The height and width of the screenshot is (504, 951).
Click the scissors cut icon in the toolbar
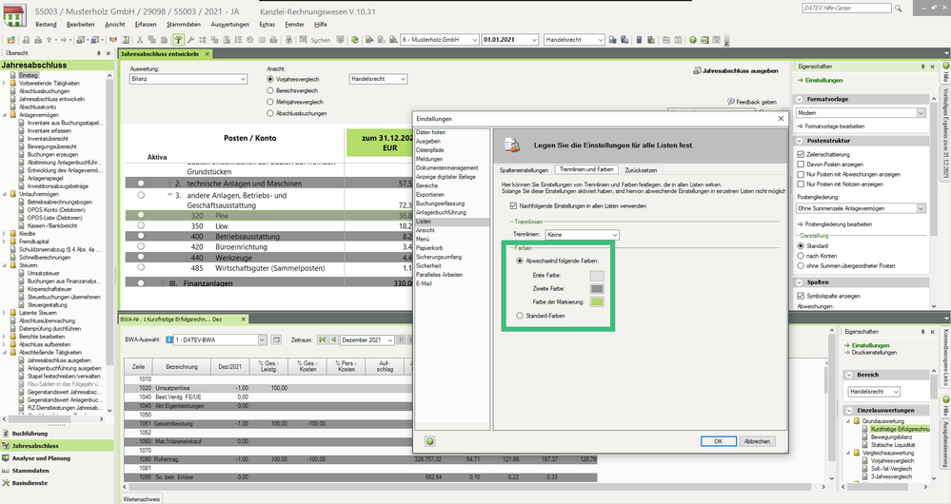click(x=140, y=40)
